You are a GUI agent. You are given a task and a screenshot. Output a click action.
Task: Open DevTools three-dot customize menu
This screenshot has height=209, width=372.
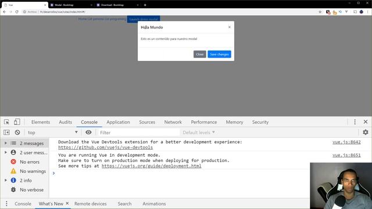(355, 122)
